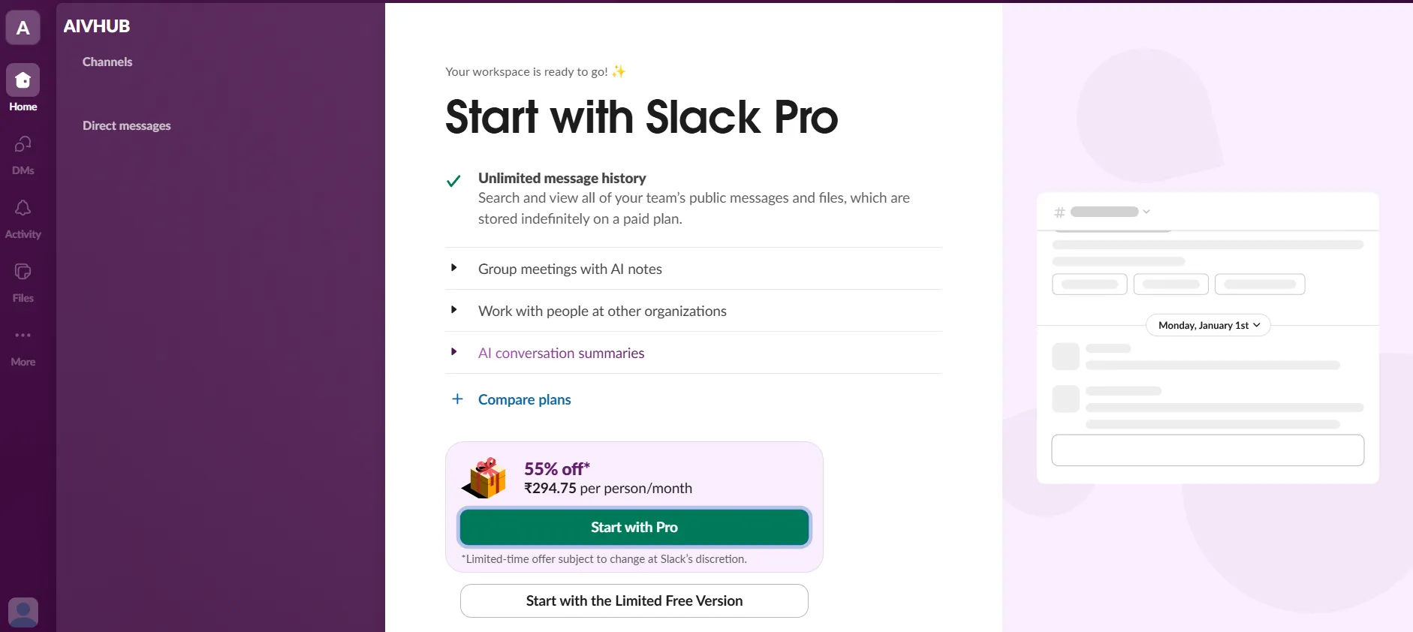
Task: Expand Work with people at other organizations
Action: 453,310
